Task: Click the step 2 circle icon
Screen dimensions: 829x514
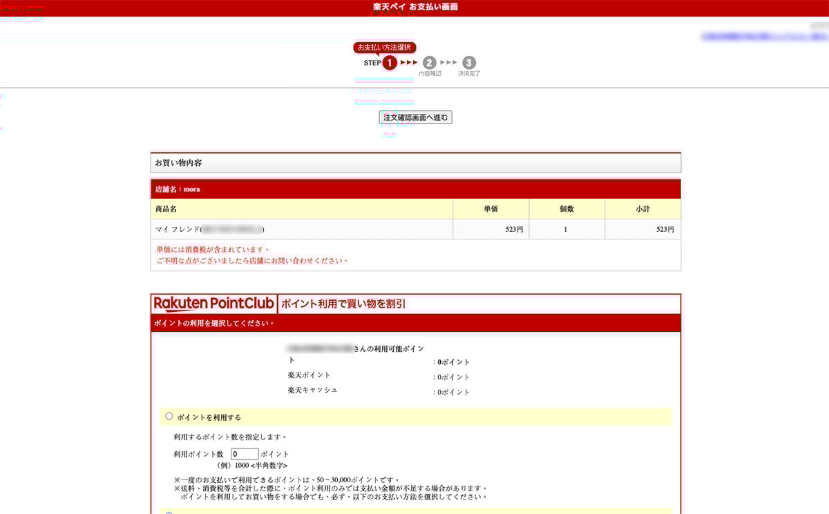Action: point(430,63)
